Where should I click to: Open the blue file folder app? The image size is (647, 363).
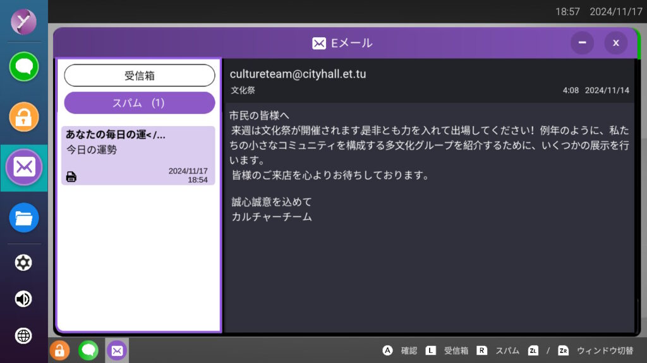coord(23,217)
